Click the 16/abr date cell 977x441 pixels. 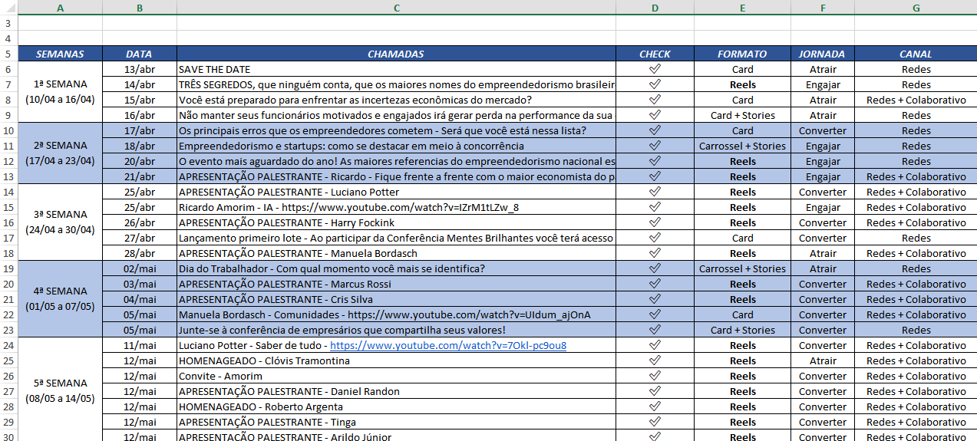(x=140, y=115)
